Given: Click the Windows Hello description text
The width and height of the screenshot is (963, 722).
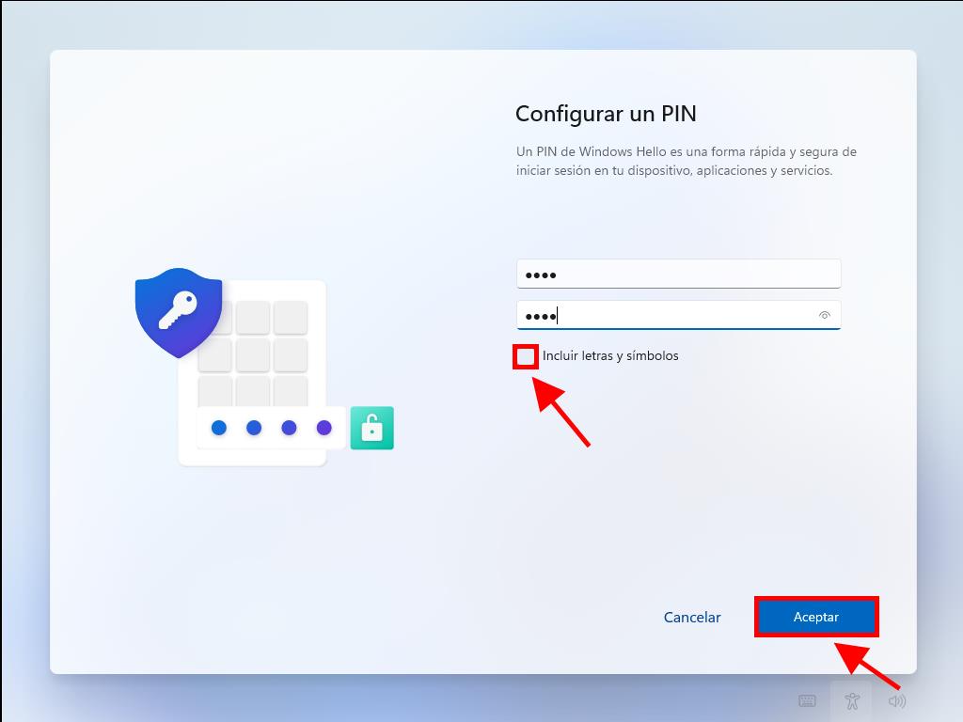Looking at the screenshot, I should click(x=686, y=161).
